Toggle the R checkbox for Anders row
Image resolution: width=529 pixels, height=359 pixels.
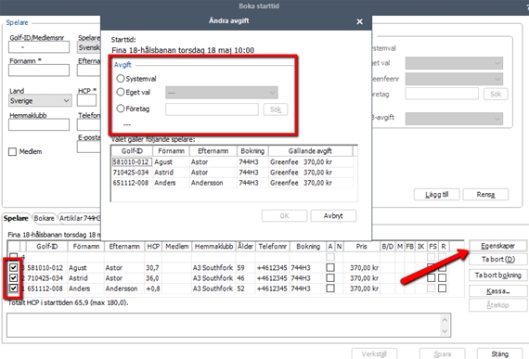[443, 288]
